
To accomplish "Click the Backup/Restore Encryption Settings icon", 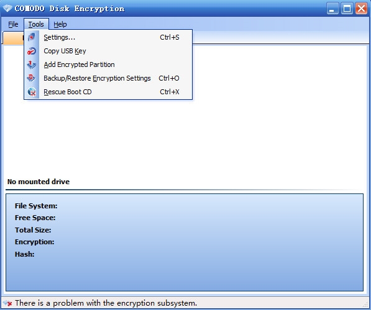I will pyautogui.click(x=32, y=78).
